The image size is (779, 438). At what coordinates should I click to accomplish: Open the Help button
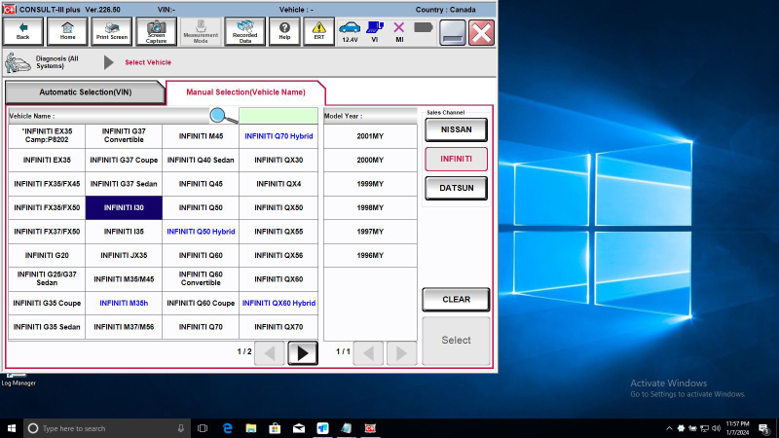click(284, 31)
